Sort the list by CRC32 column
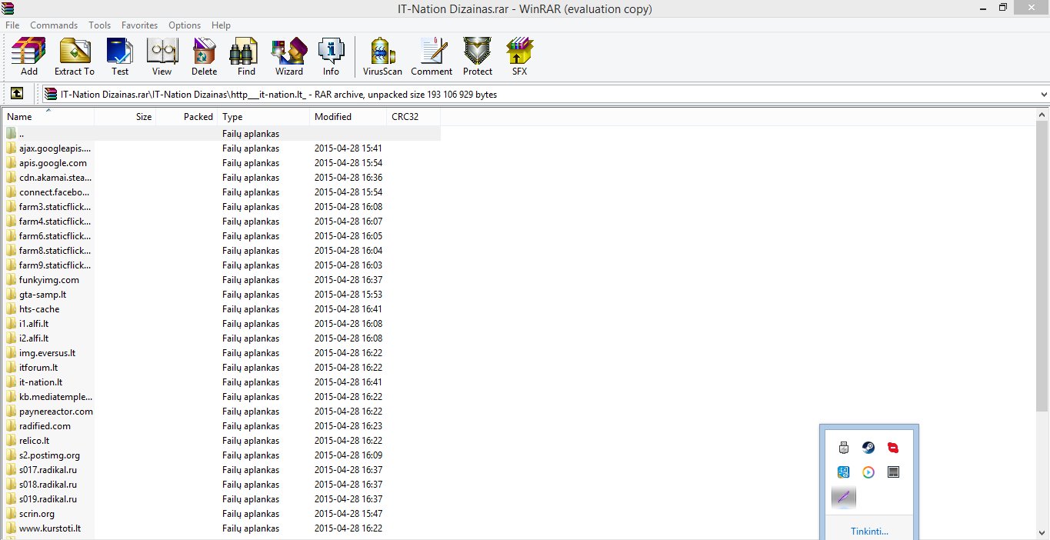 [414, 117]
